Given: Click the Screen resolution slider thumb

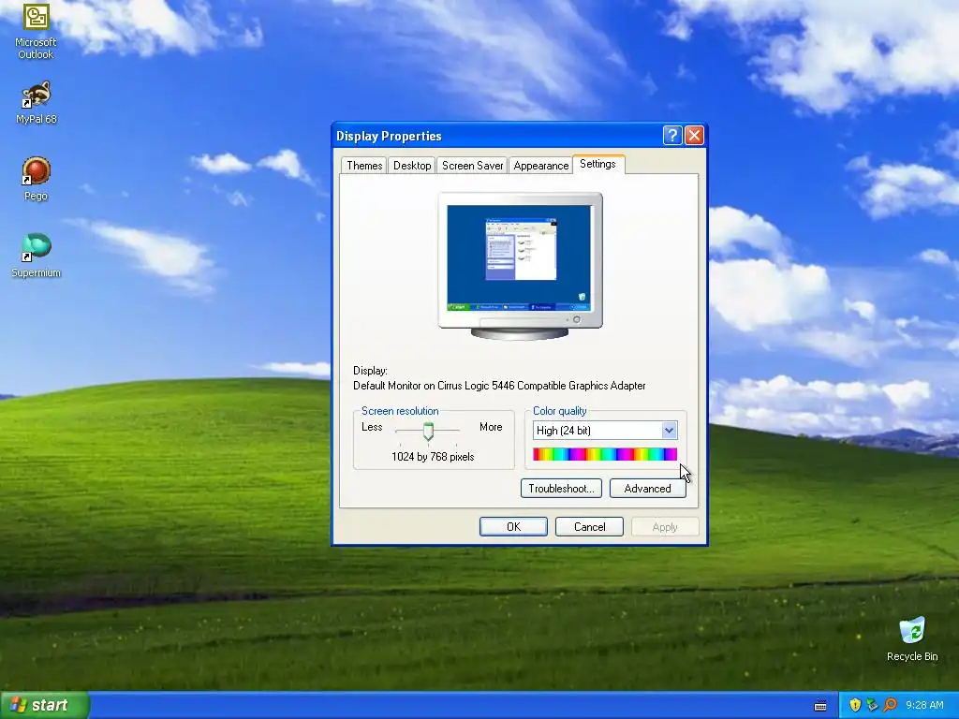Looking at the screenshot, I should [x=428, y=431].
